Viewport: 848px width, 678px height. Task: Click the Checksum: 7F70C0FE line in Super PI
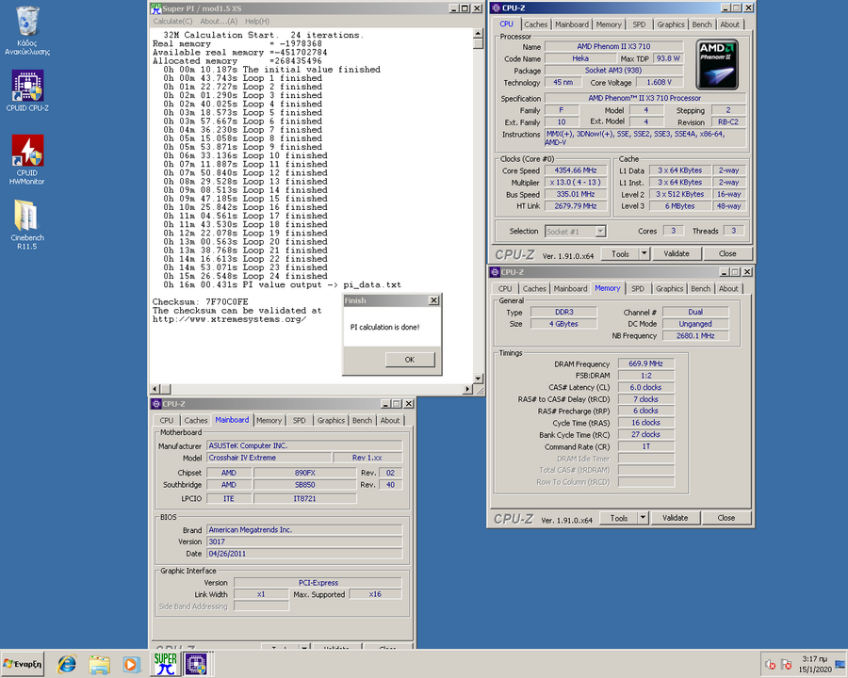coord(201,301)
